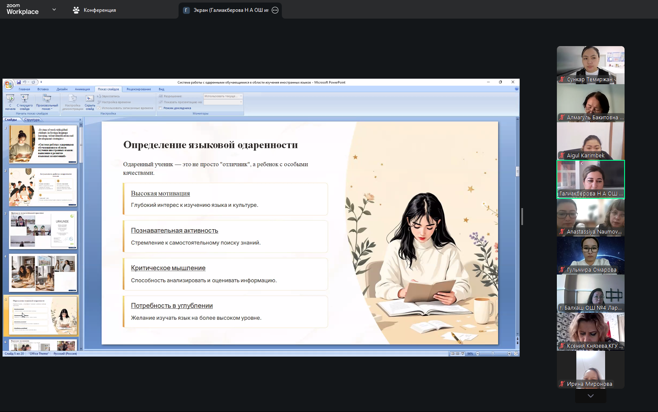The height and width of the screenshot is (412, 658).
Task: Toggle Использовать записанные времена checkbox
Action: coord(99,108)
